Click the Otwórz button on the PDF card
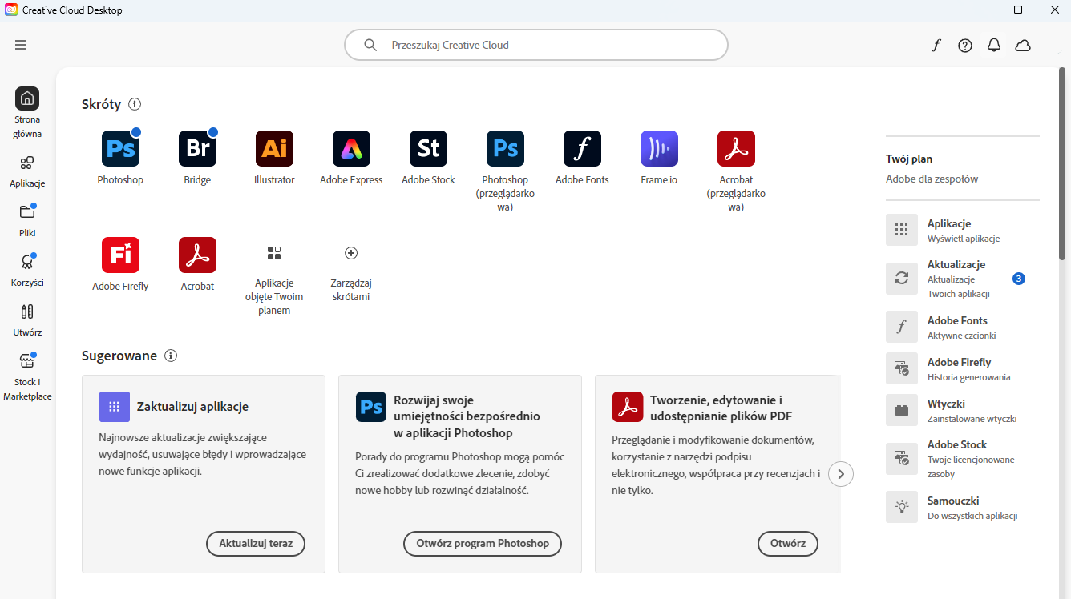1071x599 pixels. point(788,543)
